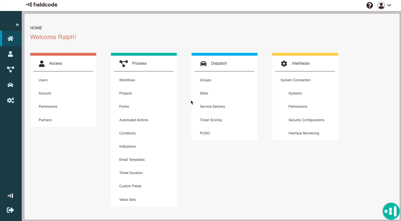Open Groups under Dispatch
The height and width of the screenshot is (221, 401).
(206, 80)
